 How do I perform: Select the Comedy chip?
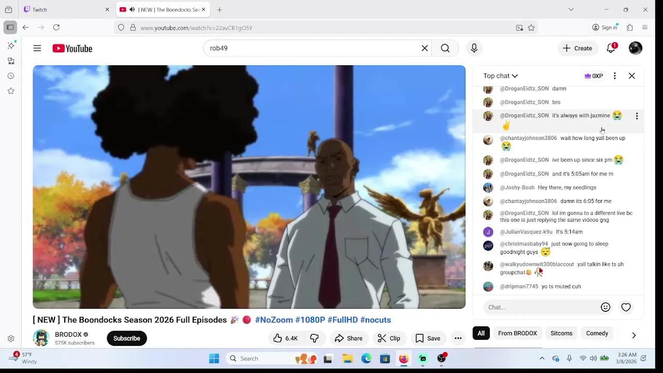(x=597, y=333)
